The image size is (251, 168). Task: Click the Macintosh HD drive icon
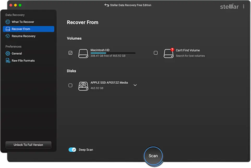tap(83, 54)
